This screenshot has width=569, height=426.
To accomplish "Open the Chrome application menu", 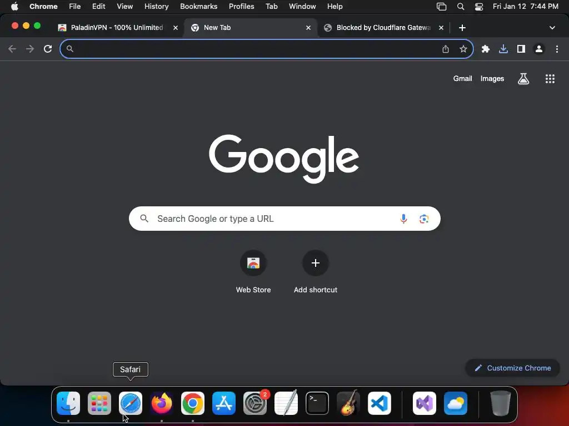I will click(x=43, y=6).
